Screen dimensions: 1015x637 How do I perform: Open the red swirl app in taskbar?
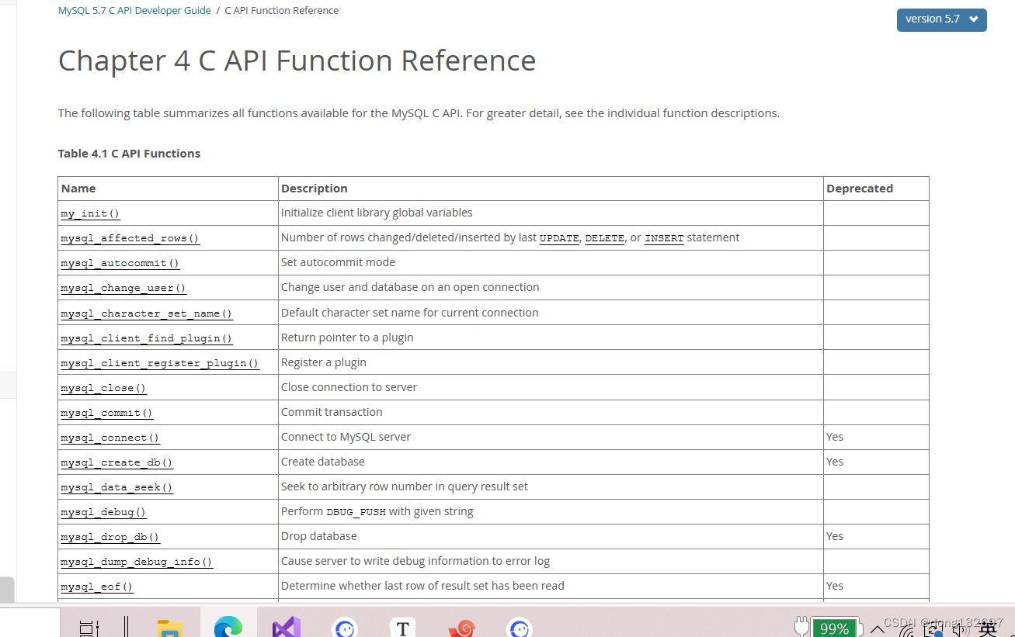(461, 627)
